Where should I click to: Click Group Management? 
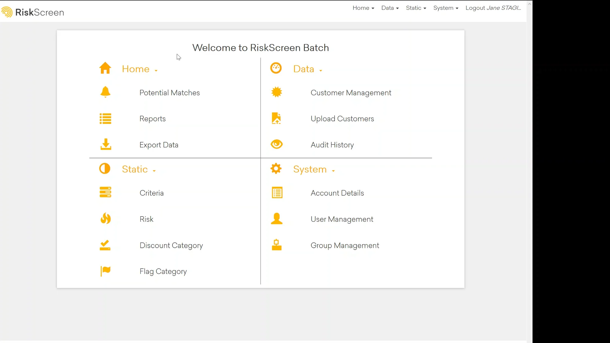345,245
